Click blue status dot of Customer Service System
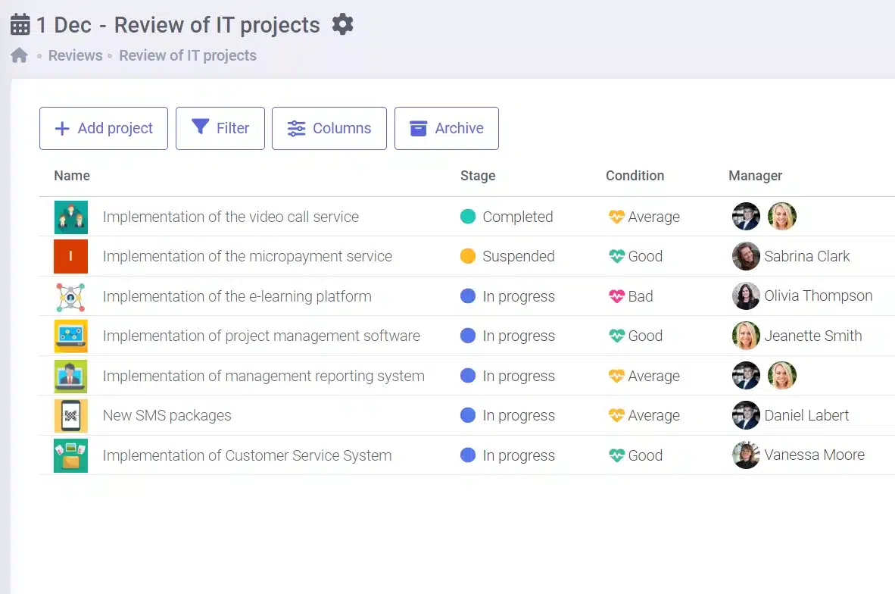 click(x=467, y=455)
